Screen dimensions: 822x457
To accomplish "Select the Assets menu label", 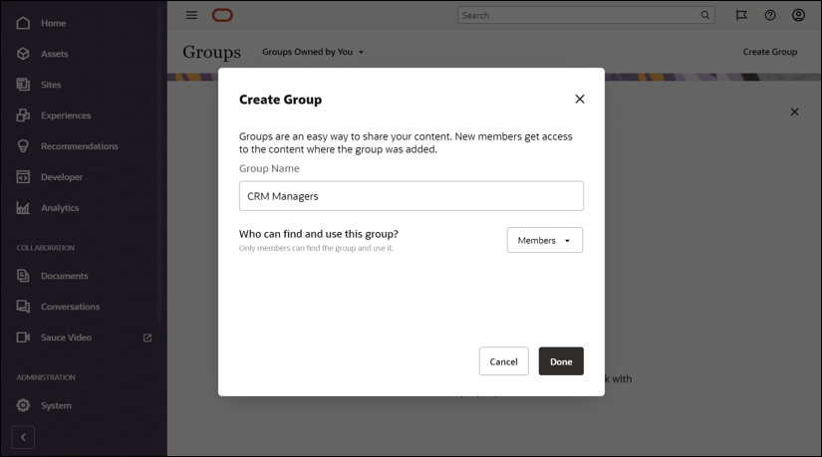I will [x=55, y=54].
